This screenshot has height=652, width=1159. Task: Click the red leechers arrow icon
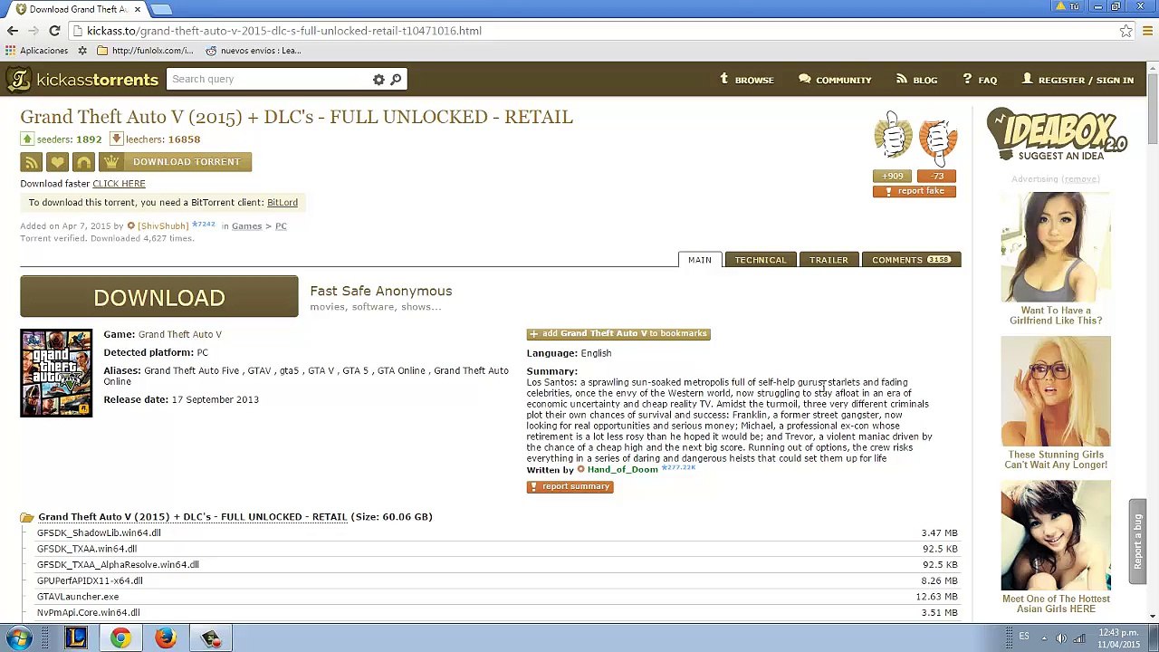point(116,139)
